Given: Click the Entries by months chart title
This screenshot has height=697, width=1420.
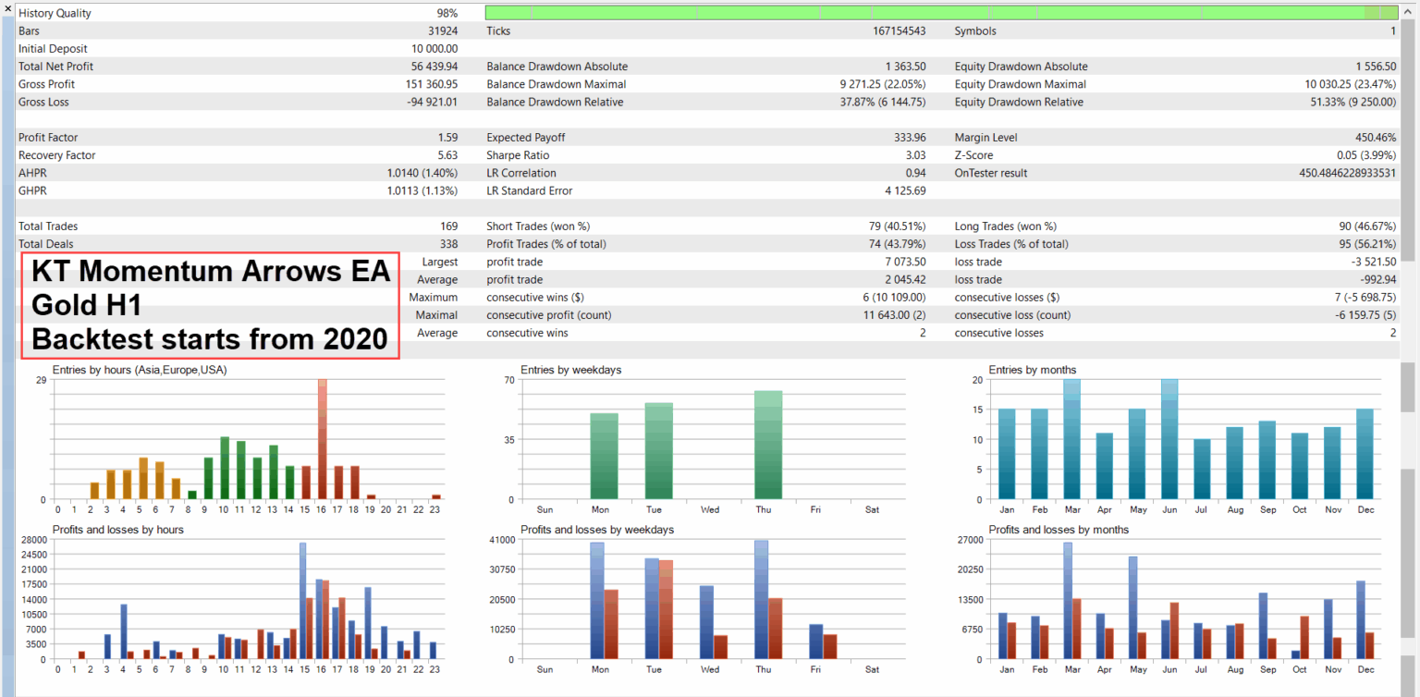Looking at the screenshot, I should coord(1032,370).
